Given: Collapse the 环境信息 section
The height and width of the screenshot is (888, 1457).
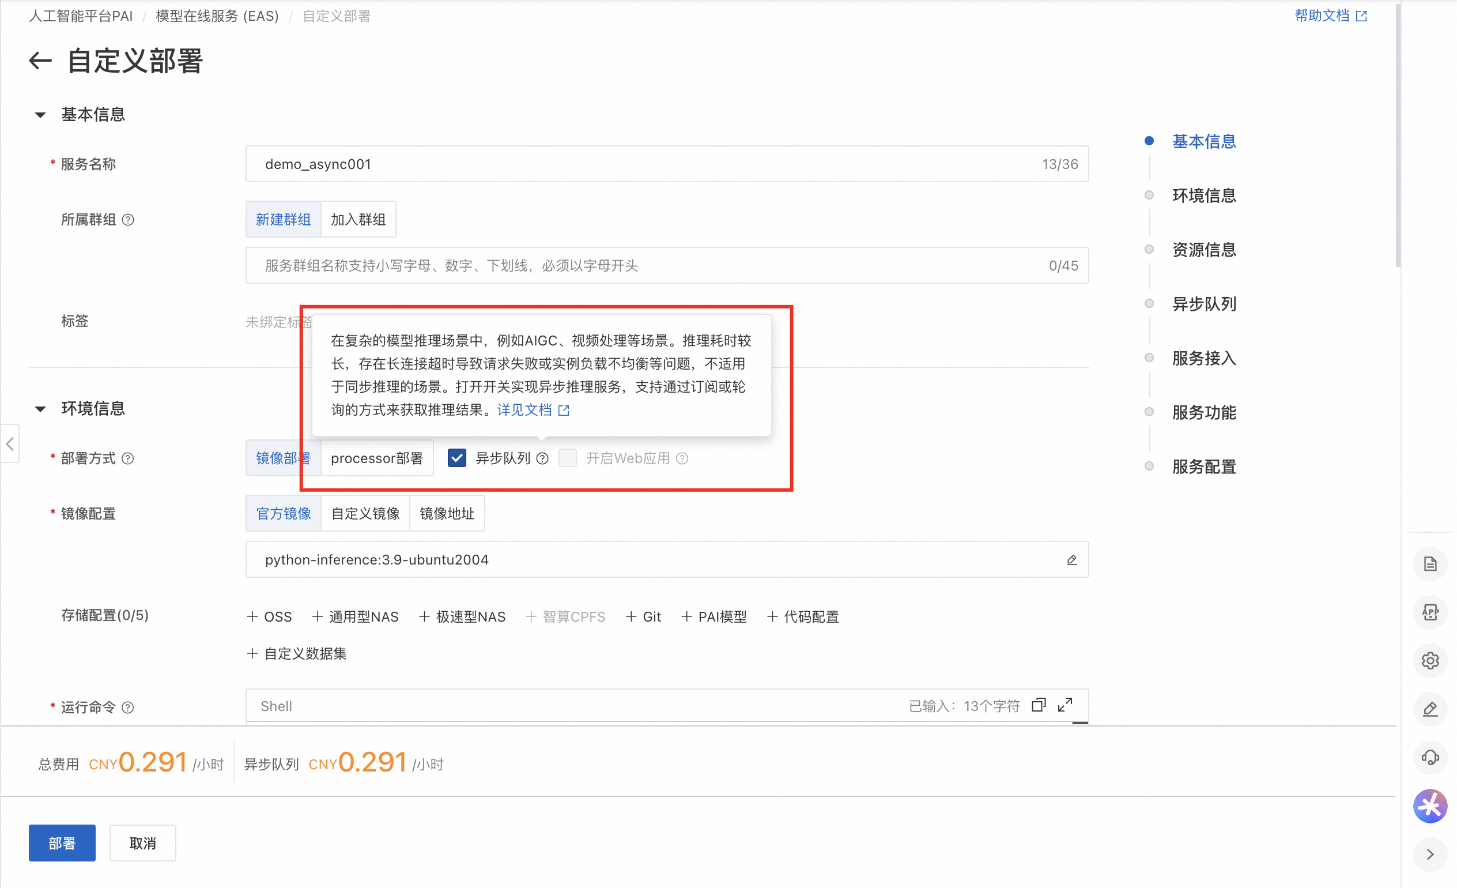Looking at the screenshot, I should [x=40, y=409].
